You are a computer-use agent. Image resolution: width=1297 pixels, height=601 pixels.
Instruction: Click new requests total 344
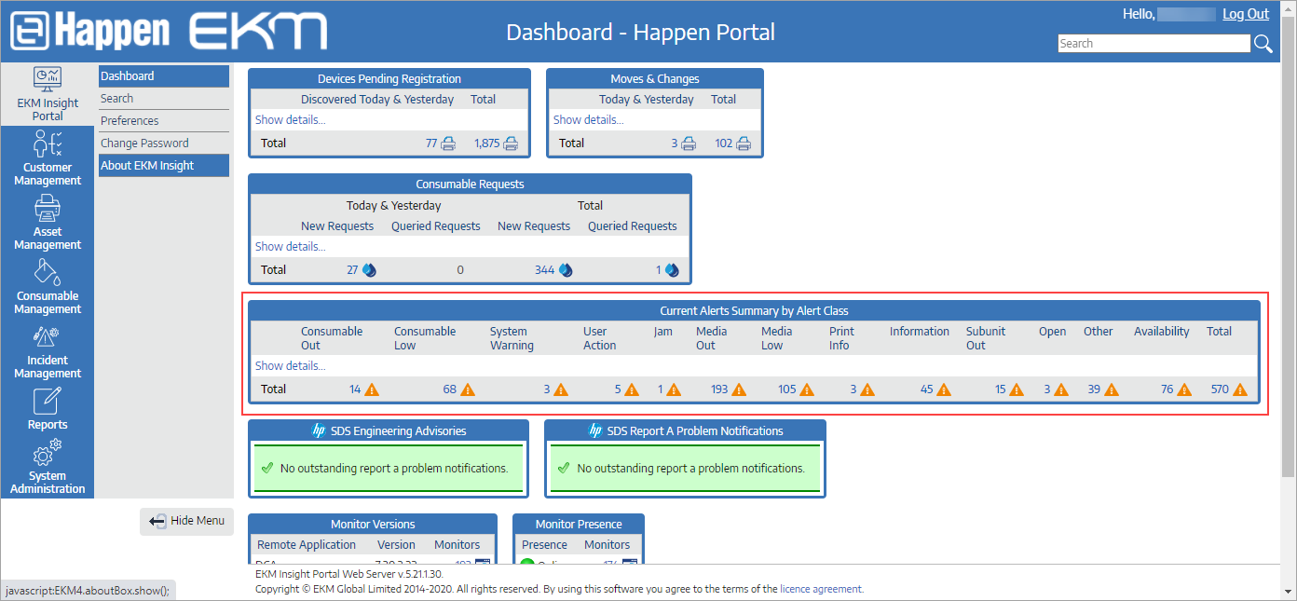[x=544, y=270]
